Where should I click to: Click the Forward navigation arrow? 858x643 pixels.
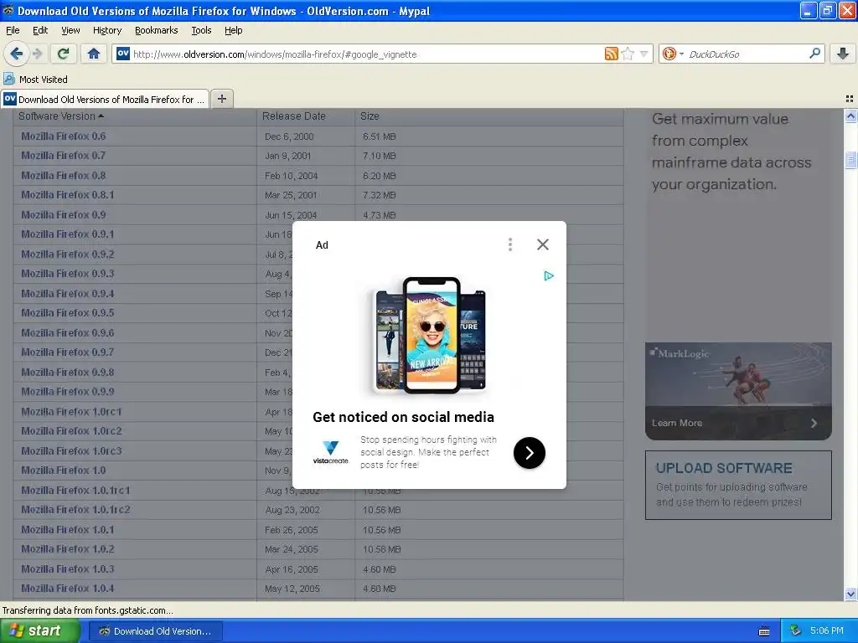37,54
